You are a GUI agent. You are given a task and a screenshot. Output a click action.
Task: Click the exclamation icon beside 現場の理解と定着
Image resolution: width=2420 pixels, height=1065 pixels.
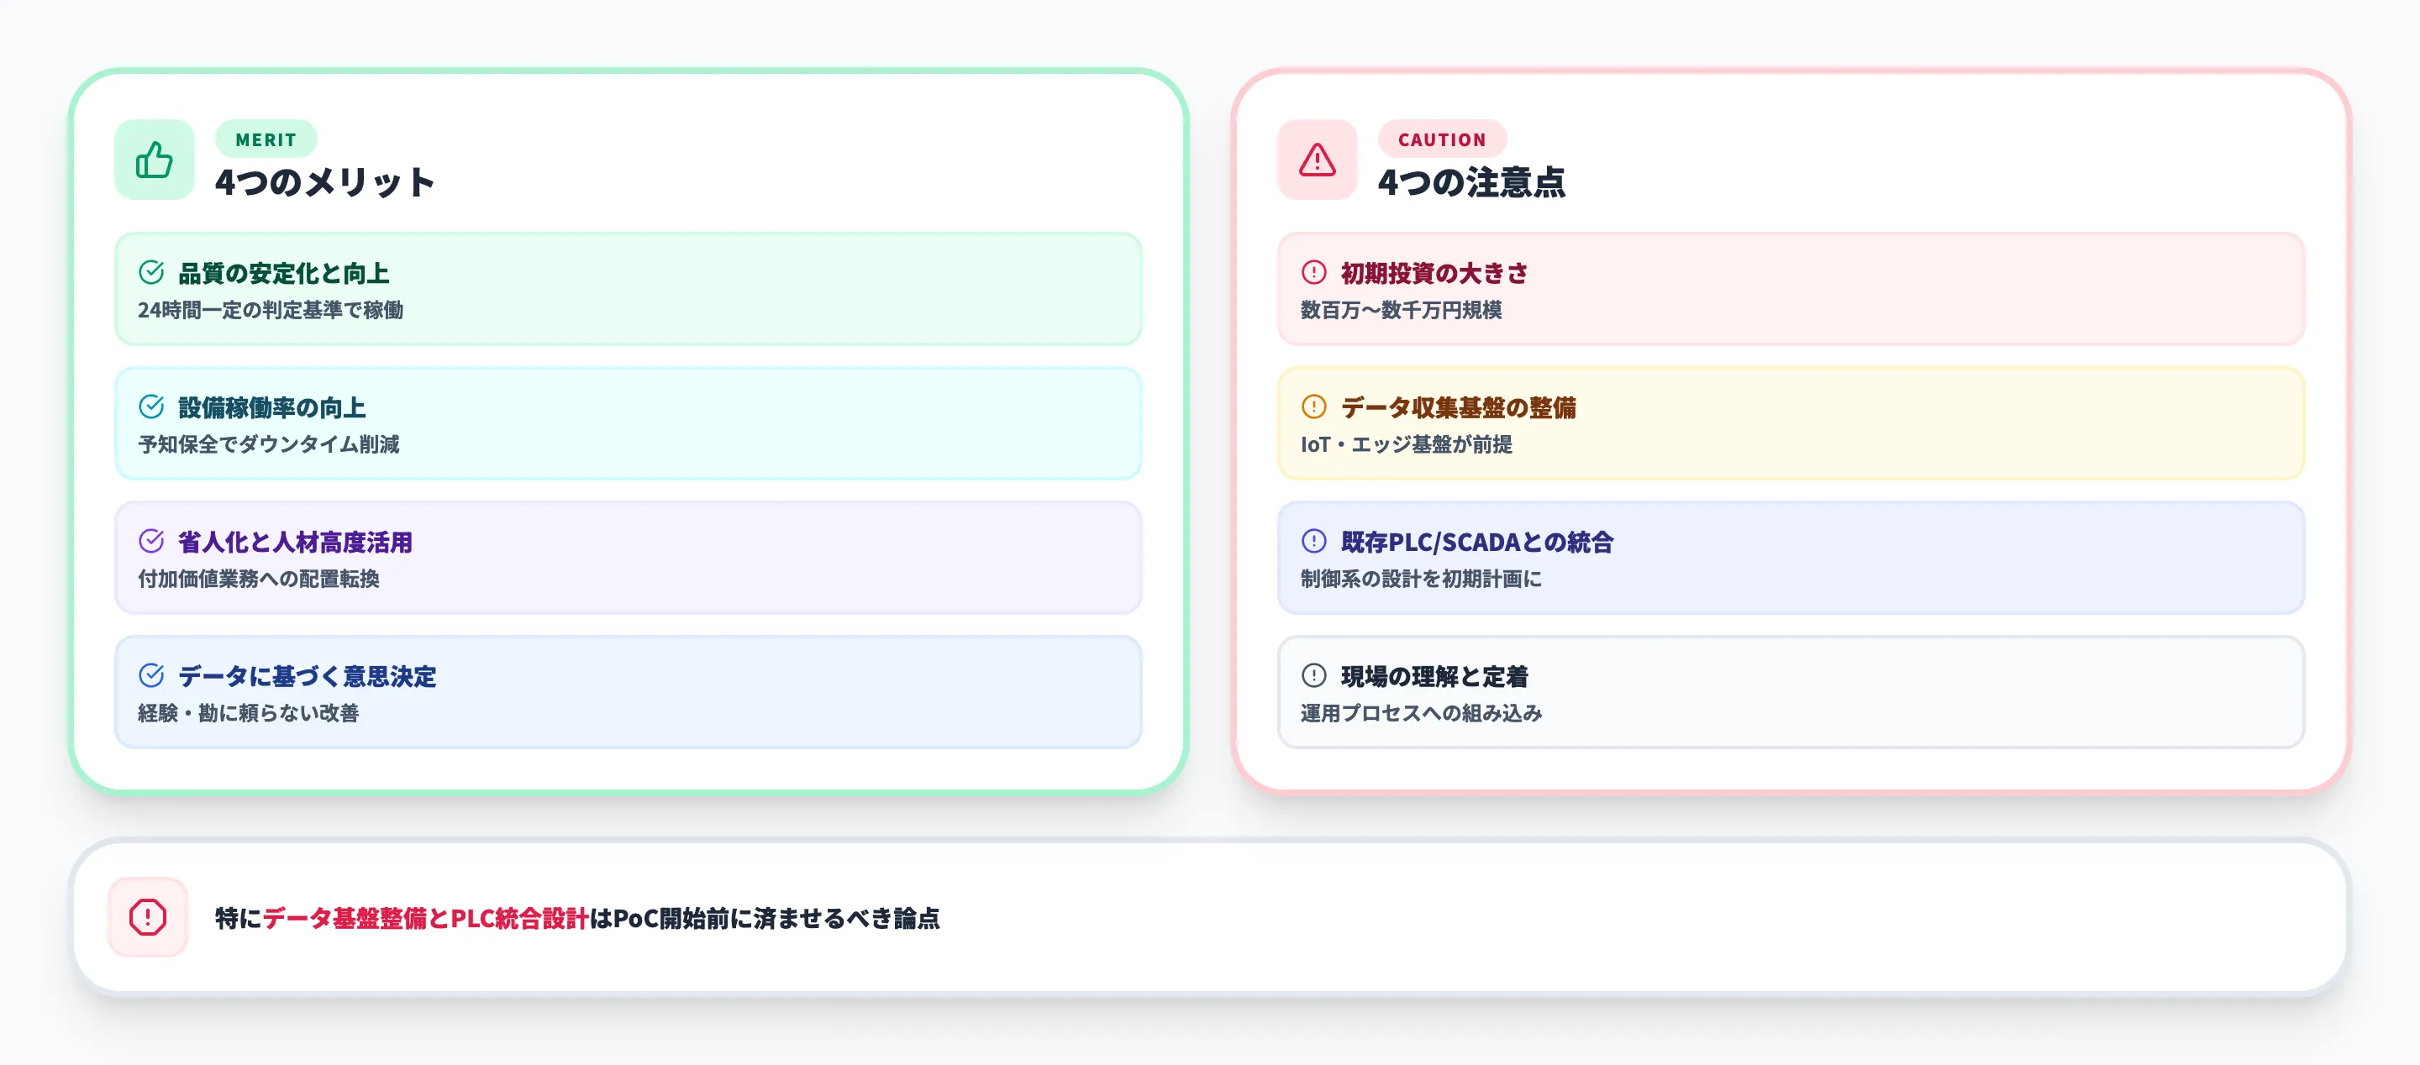click(1313, 676)
